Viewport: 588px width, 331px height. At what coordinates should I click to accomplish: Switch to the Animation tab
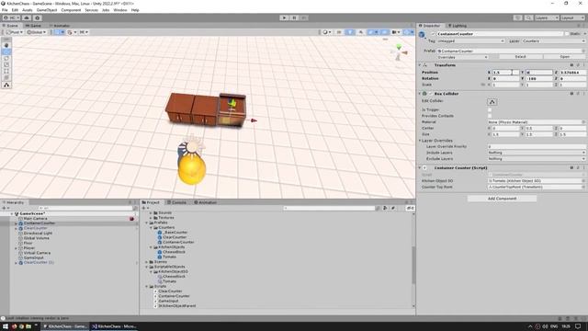click(205, 202)
